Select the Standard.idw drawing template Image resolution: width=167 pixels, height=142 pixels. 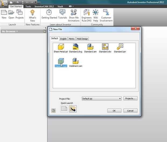[x=105, y=48]
